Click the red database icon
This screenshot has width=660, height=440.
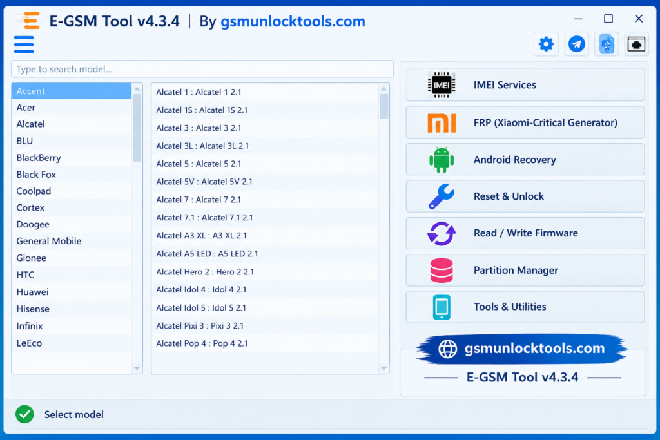click(441, 270)
